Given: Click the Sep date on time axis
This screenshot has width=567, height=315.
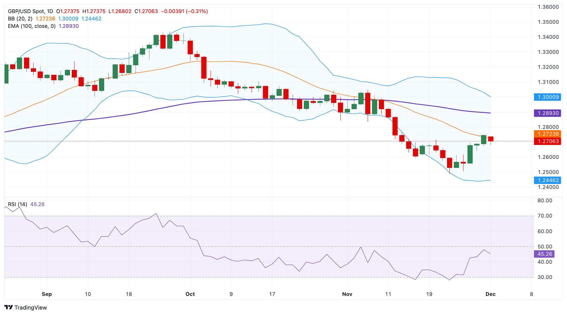Looking at the screenshot, I should pos(47,294).
